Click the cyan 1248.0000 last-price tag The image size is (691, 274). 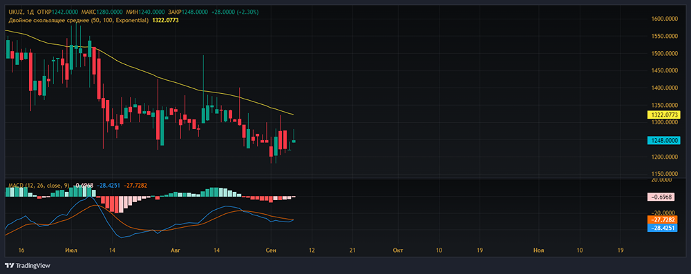click(x=663, y=141)
